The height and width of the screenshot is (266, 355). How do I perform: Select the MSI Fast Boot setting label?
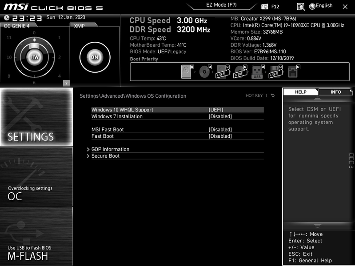pyautogui.click(x=108, y=130)
